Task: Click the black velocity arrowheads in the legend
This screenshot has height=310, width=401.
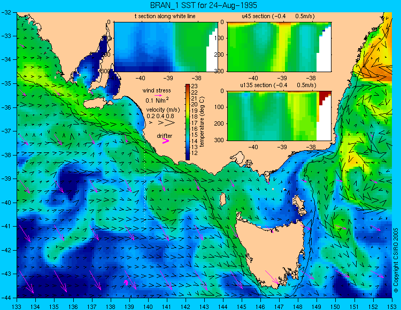Action: coord(162,123)
